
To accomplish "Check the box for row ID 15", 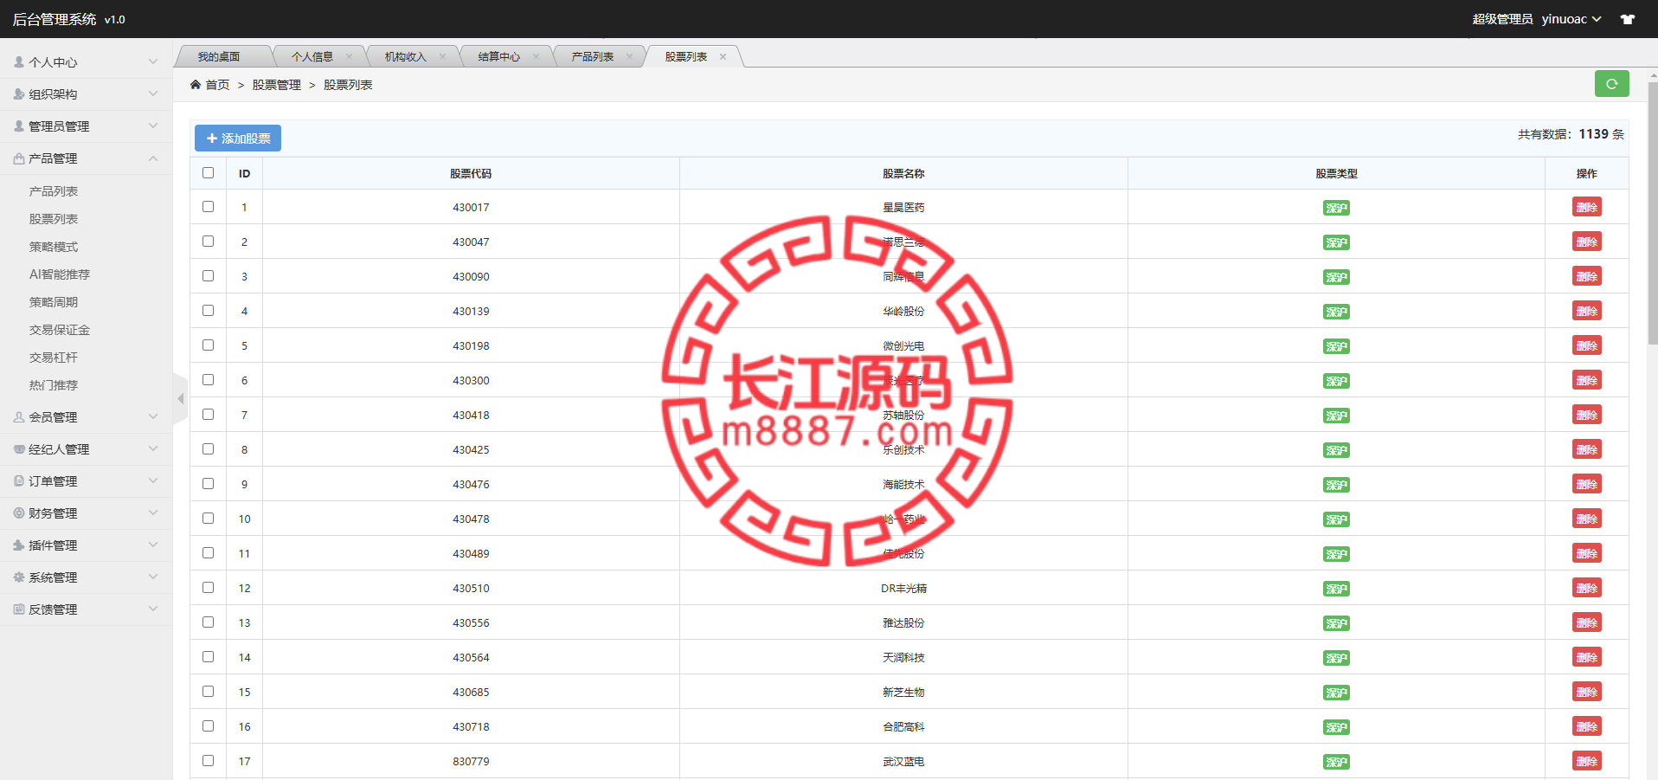I will (208, 691).
